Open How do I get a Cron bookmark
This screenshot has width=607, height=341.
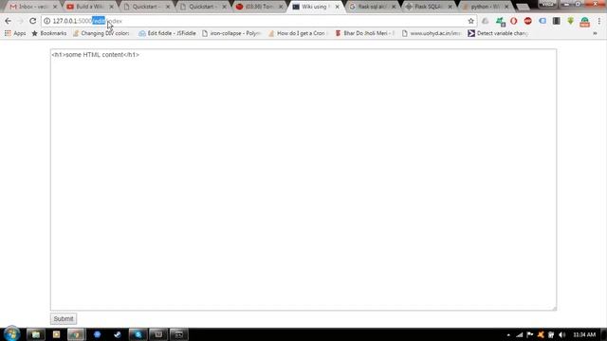pyautogui.click(x=298, y=34)
